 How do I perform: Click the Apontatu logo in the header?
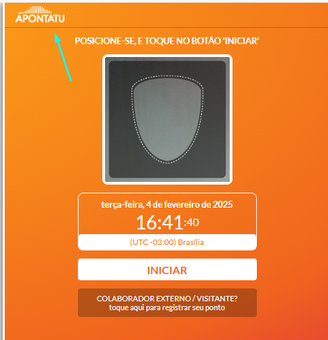tap(40, 14)
